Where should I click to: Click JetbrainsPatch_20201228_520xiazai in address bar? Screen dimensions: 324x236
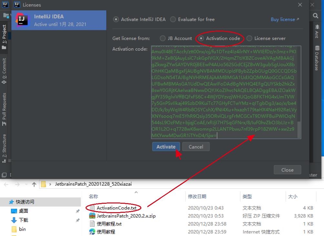coord(93,184)
